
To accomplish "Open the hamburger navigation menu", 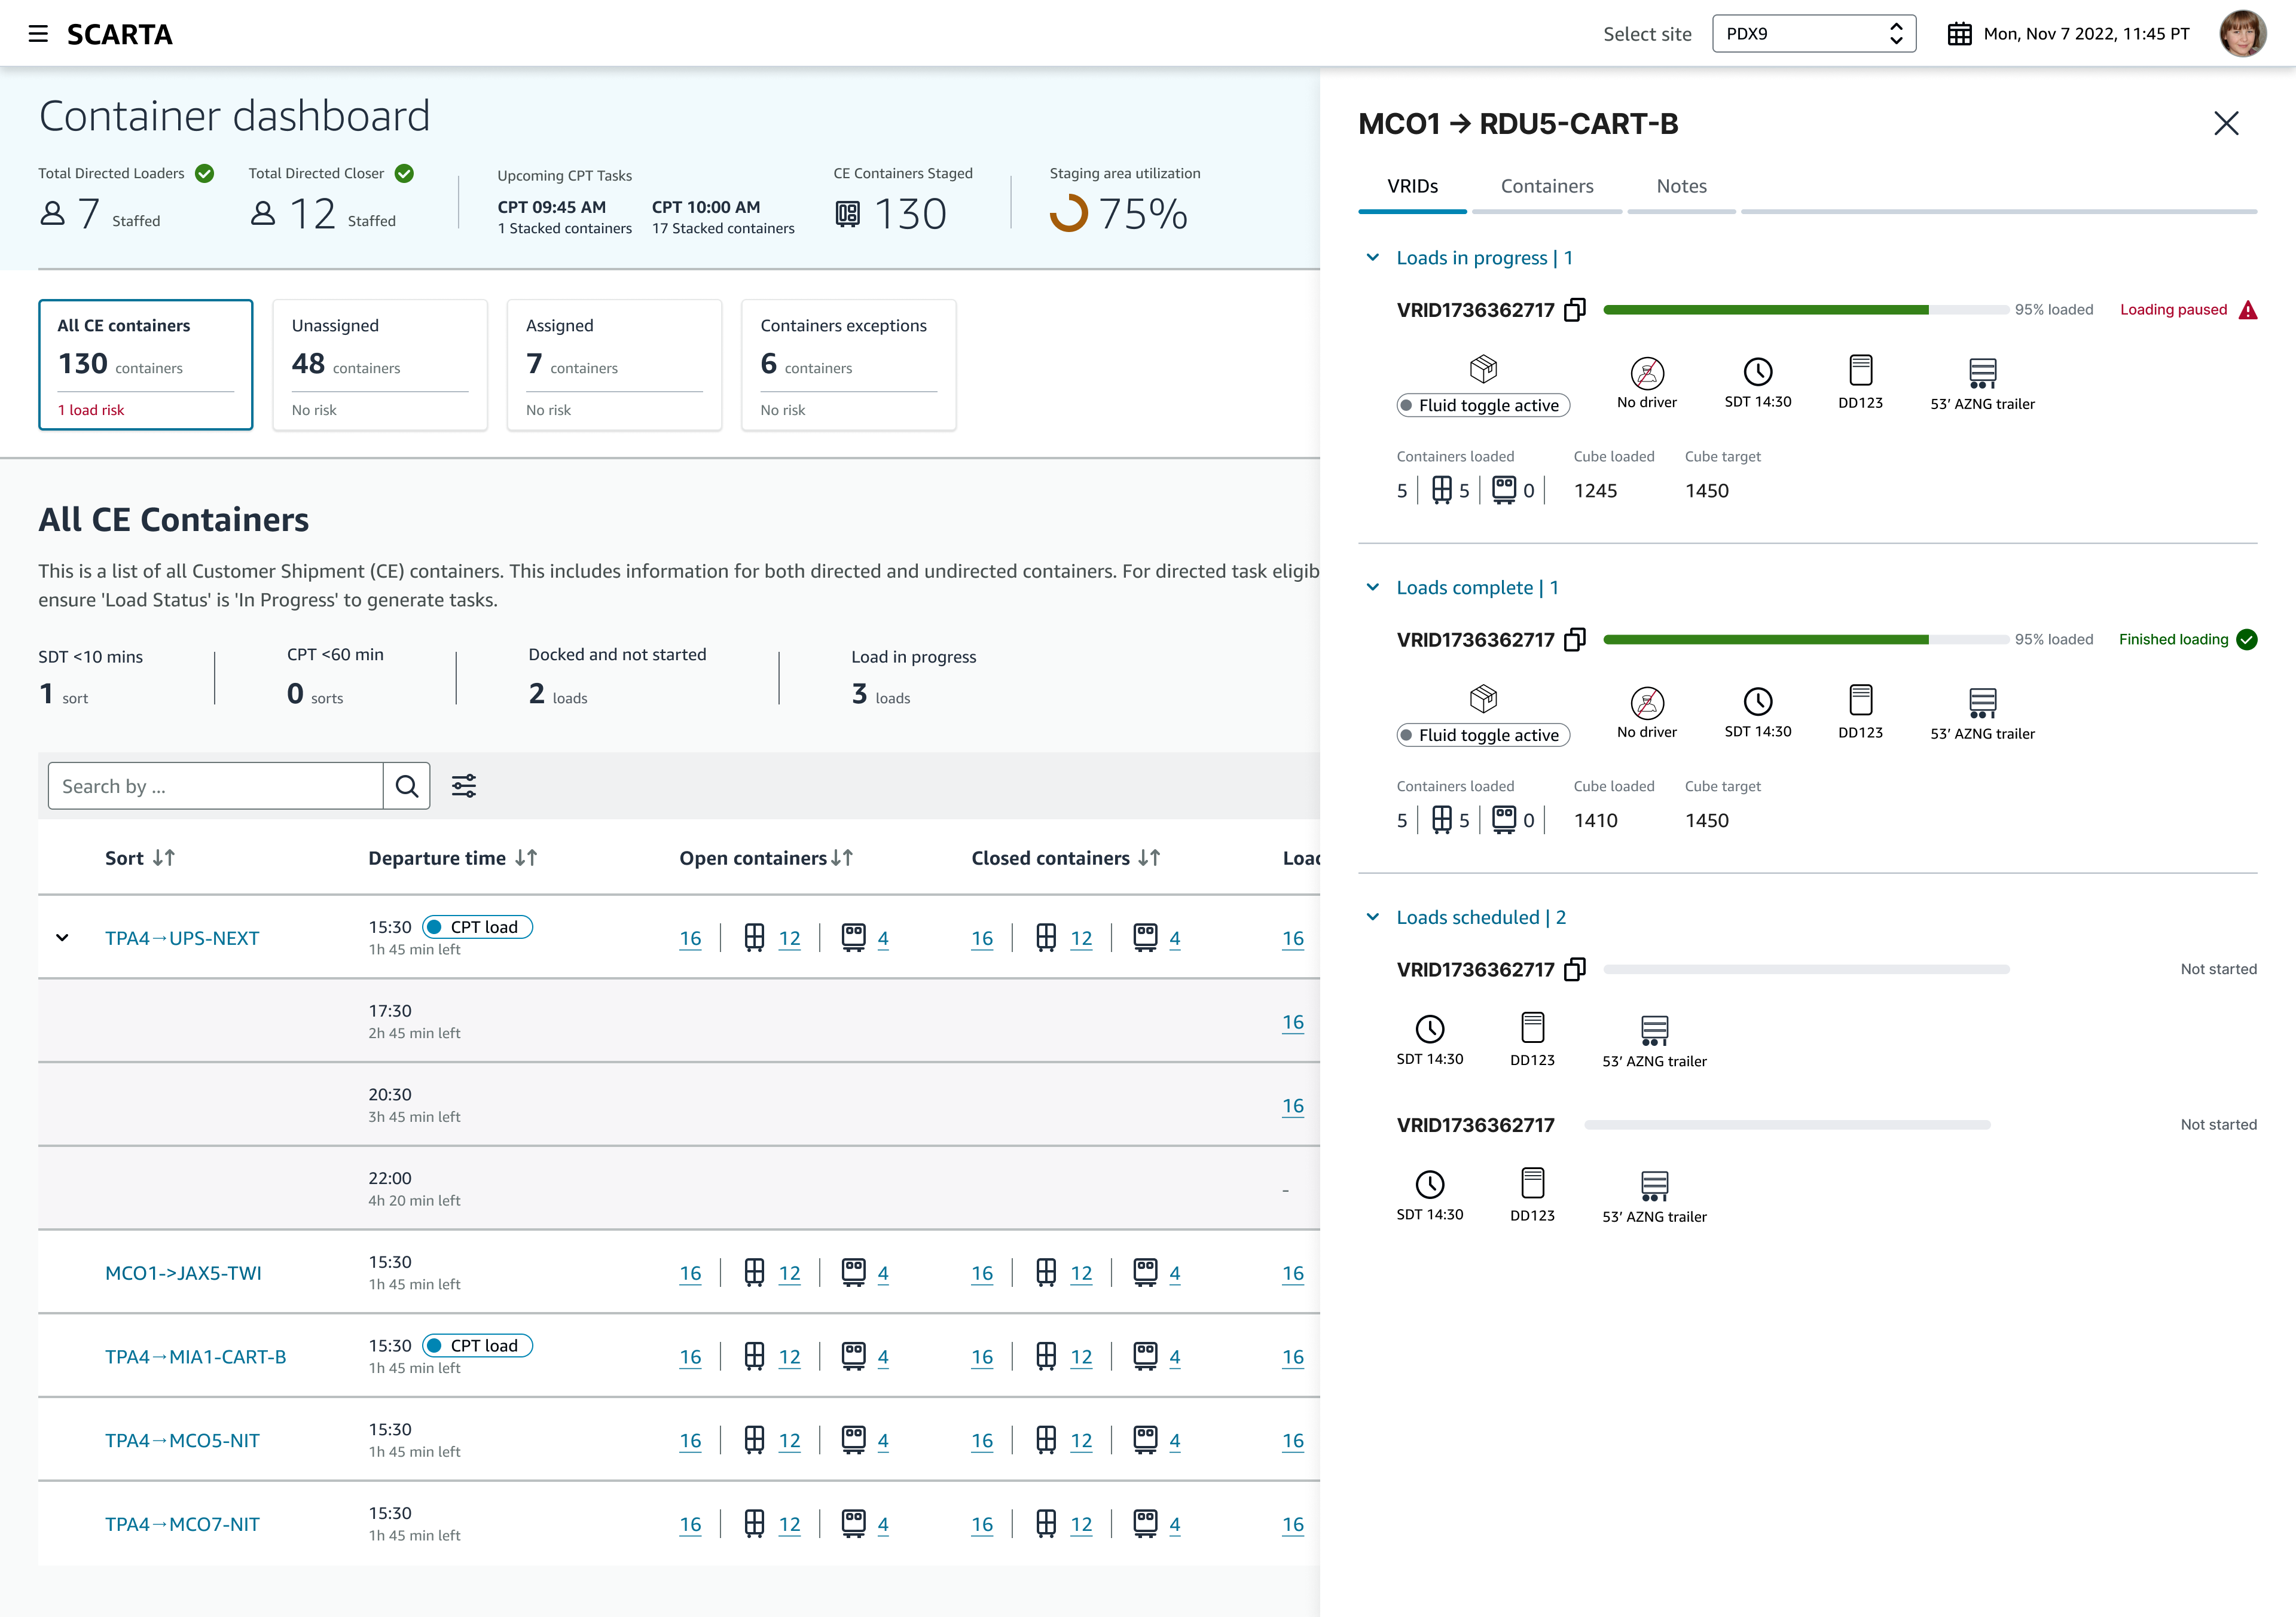I will tap(37, 33).
